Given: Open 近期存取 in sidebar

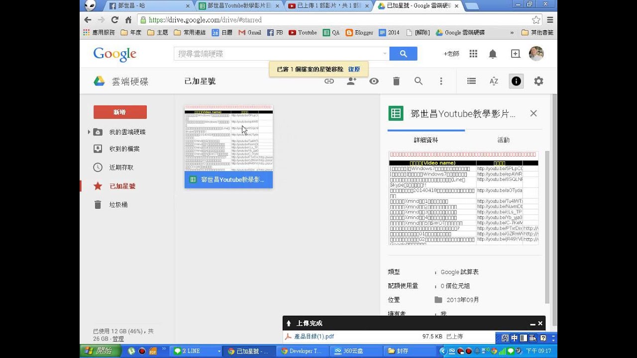Looking at the screenshot, I should pyautogui.click(x=121, y=168).
